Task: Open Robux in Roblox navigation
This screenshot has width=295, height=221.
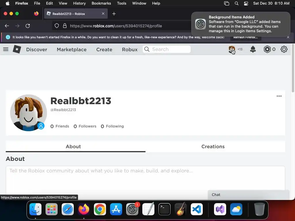Action: coord(130,49)
